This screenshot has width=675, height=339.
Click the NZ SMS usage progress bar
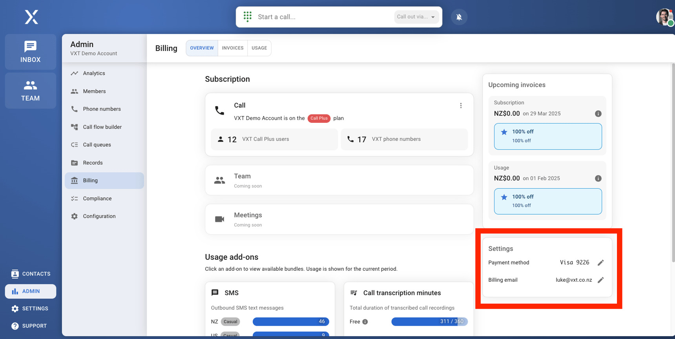290,322
